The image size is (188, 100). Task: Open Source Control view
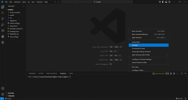[x=3, y=19]
